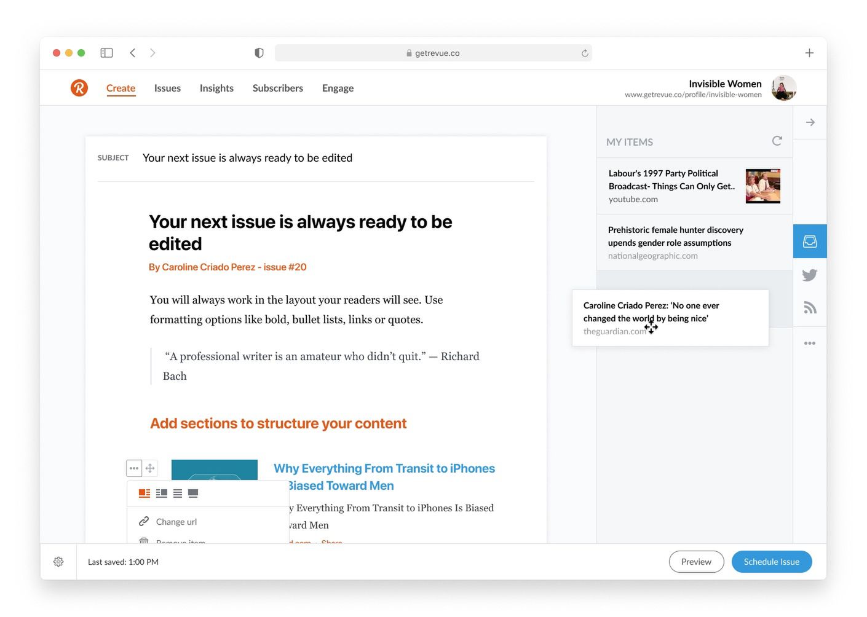Open issue settings gear icon
The height and width of the screenshot is (617, 867).
coord(58,562)
